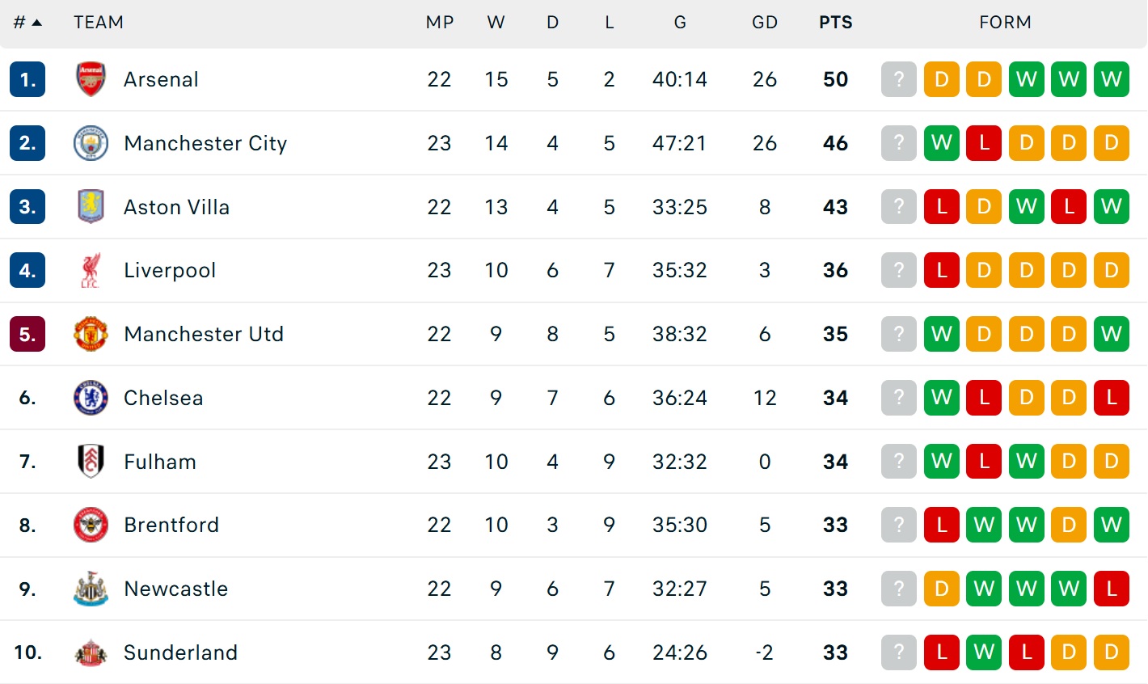Open the Newcastle team name link
The height and width of the screenshot is (684, 1148).
click(175, 589)
